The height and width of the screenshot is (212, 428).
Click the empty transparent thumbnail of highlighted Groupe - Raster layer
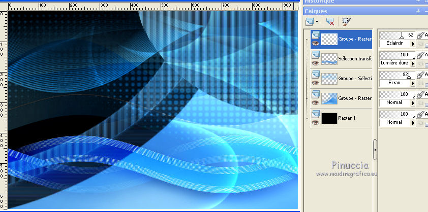[329, 39]
